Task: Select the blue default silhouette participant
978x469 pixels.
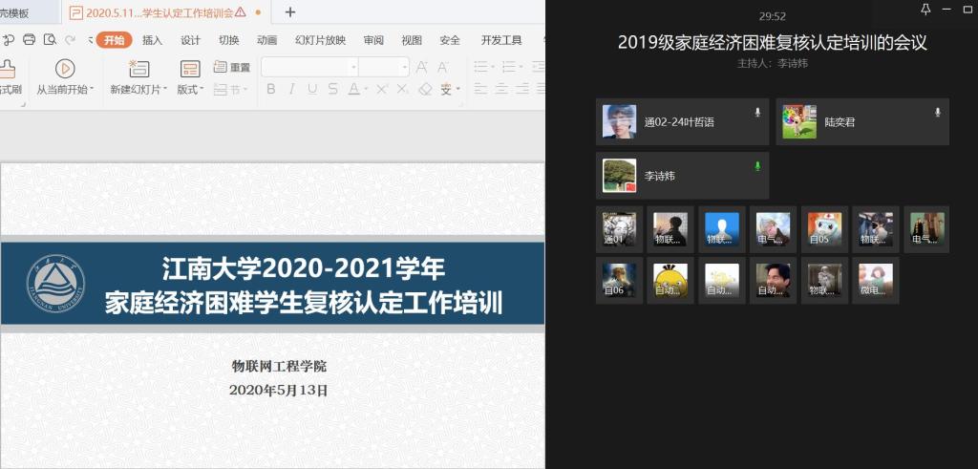Action: [x=722, y=229]
